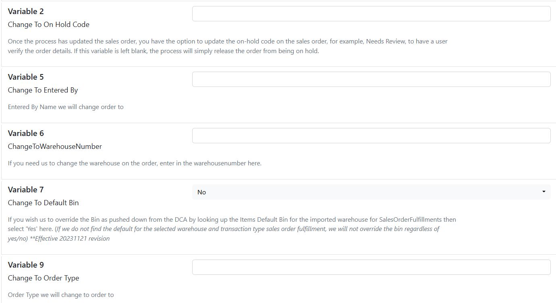
Task: Click the 'ChangeToWarehouseNumber' label
Action: pyautogui.click(x=55, y=146)
